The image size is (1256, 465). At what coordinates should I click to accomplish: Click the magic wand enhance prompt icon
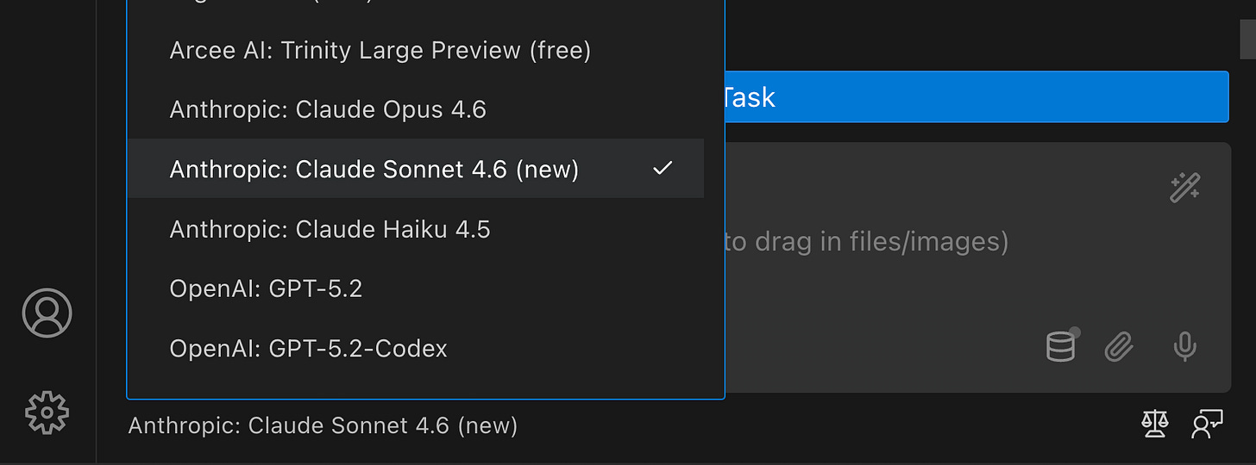[1184, 187]
